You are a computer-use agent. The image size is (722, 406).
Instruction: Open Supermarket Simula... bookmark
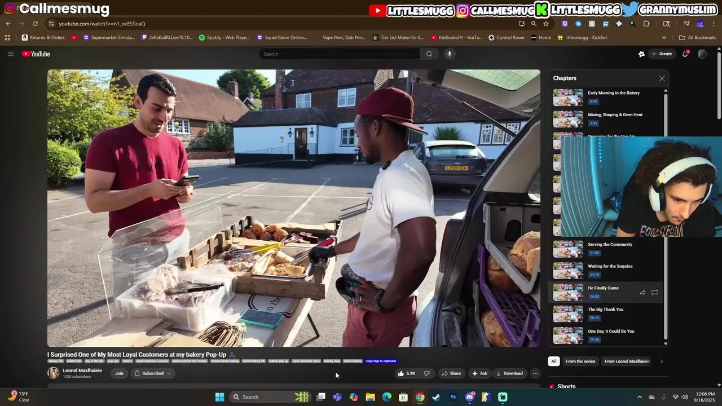point(109,38)
